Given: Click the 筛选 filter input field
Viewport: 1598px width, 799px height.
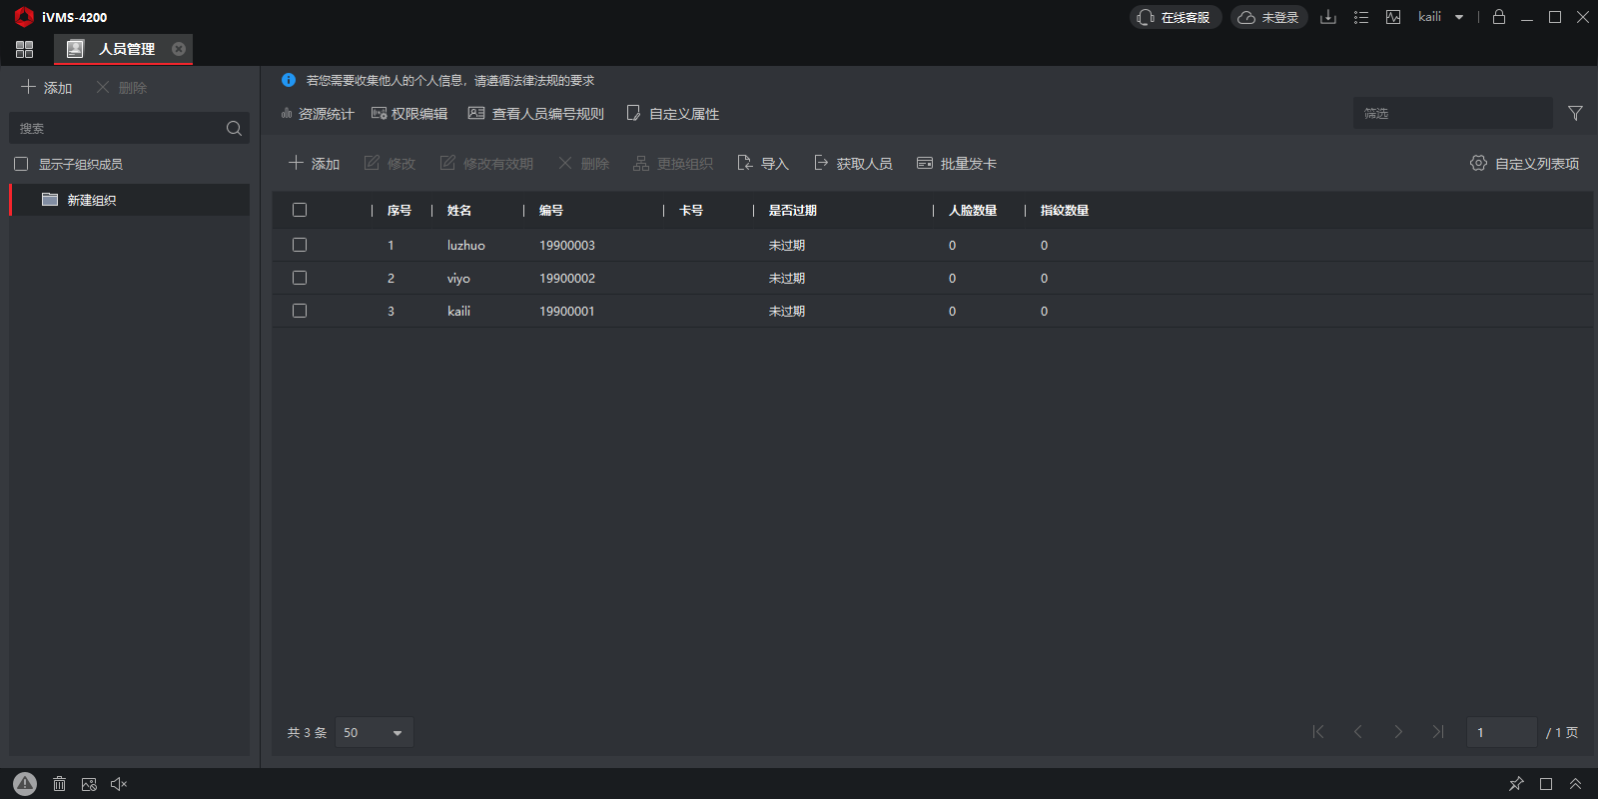Looking at the screenshot, I should [x=1452, y=113].
